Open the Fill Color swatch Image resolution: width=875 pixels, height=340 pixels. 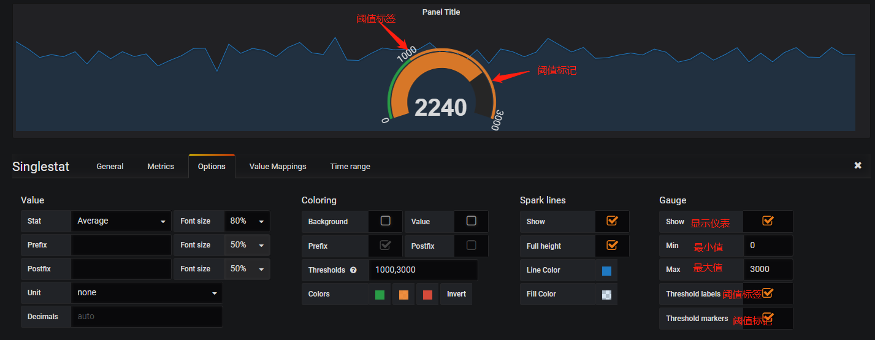click(606, 295)
